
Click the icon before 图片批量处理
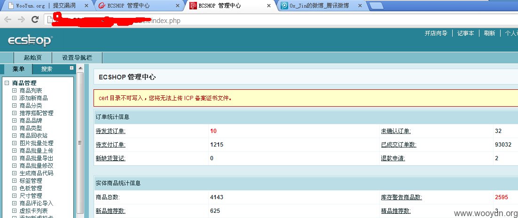click(14, 143)
